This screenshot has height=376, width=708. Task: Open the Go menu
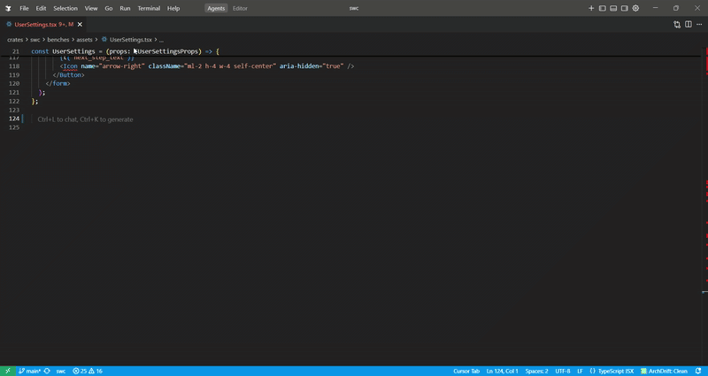click(109, 8)
